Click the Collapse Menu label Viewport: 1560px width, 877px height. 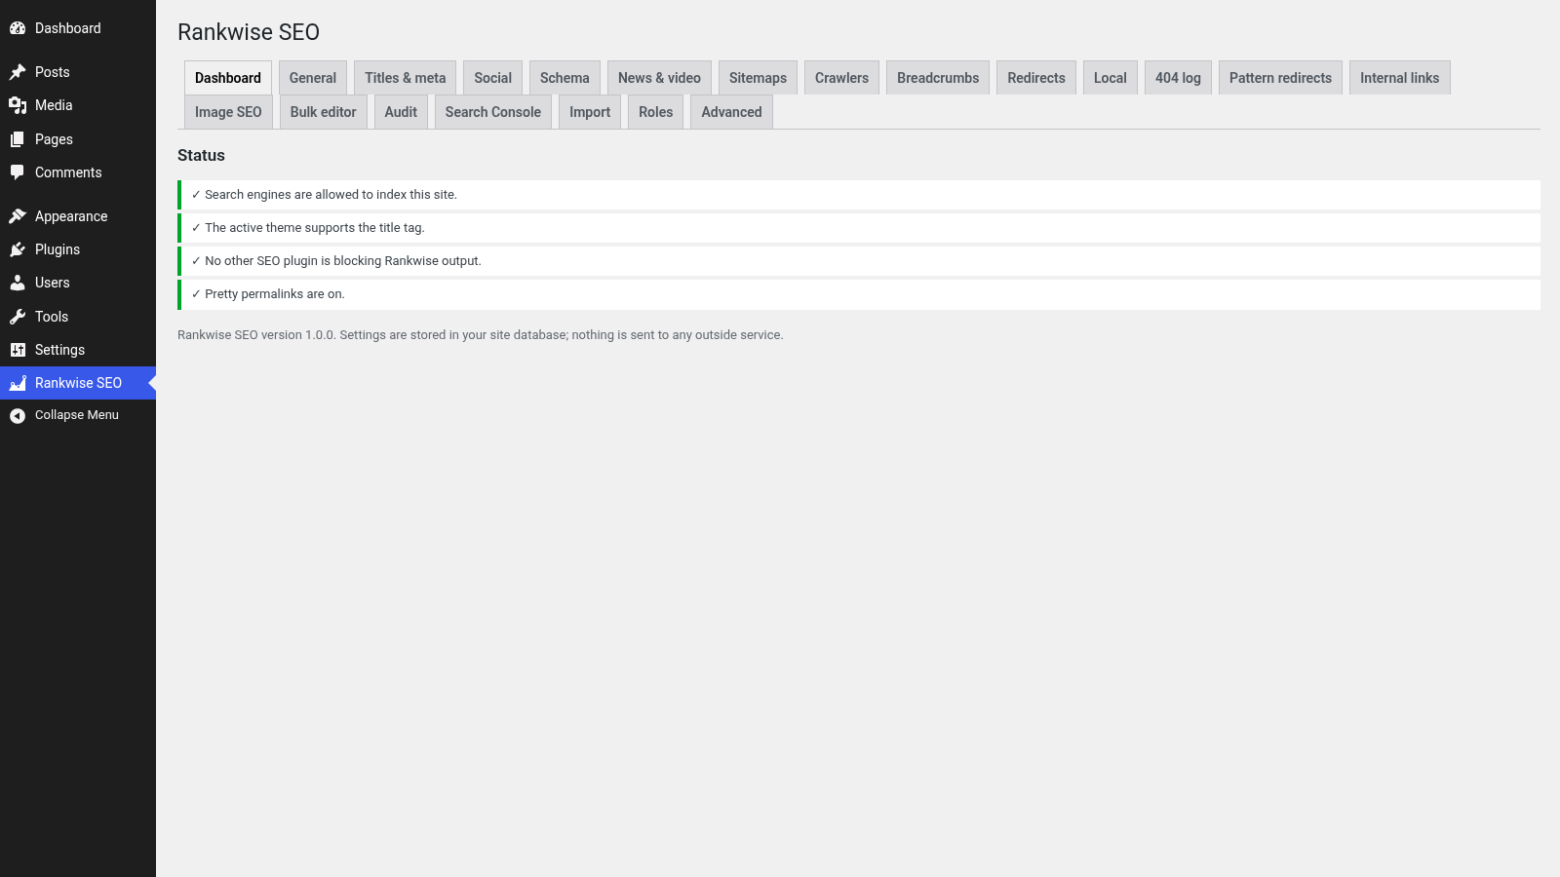pyautogui.click(x=77, y=415)
